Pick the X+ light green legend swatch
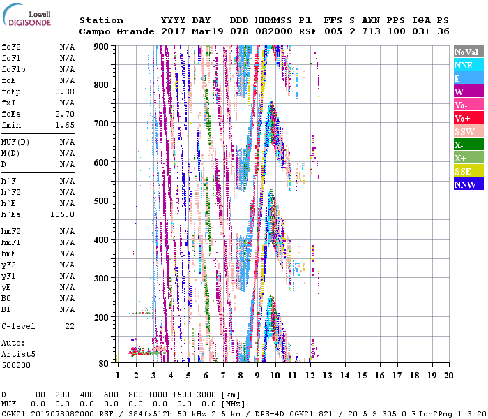The image size is (488, 419). point(468,158)
